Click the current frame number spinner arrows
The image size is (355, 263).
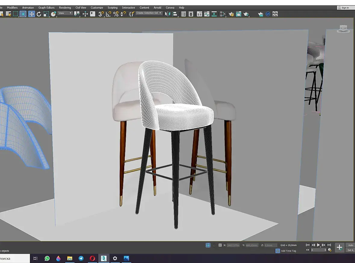point(325,250)
